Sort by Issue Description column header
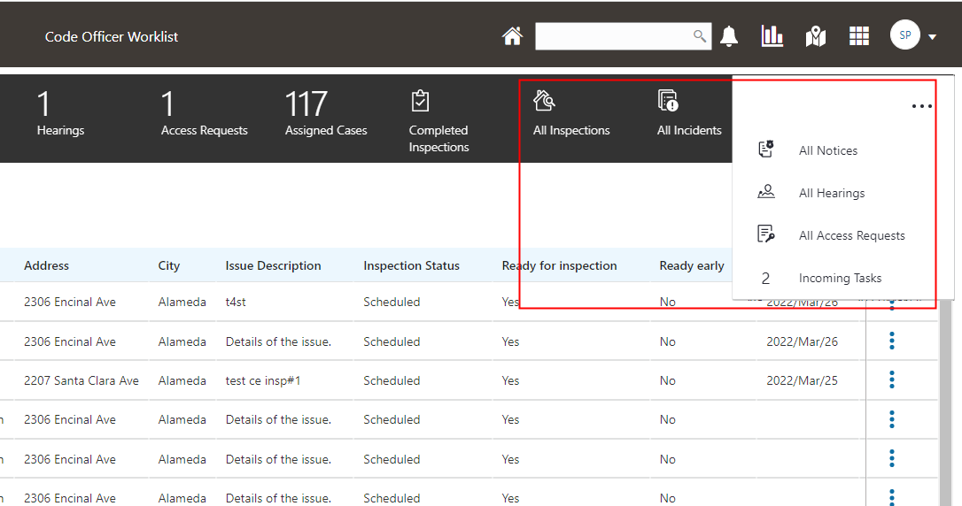The height and width of the screenshot is (506, 962). pyautogui.click(x=273, y=265)
